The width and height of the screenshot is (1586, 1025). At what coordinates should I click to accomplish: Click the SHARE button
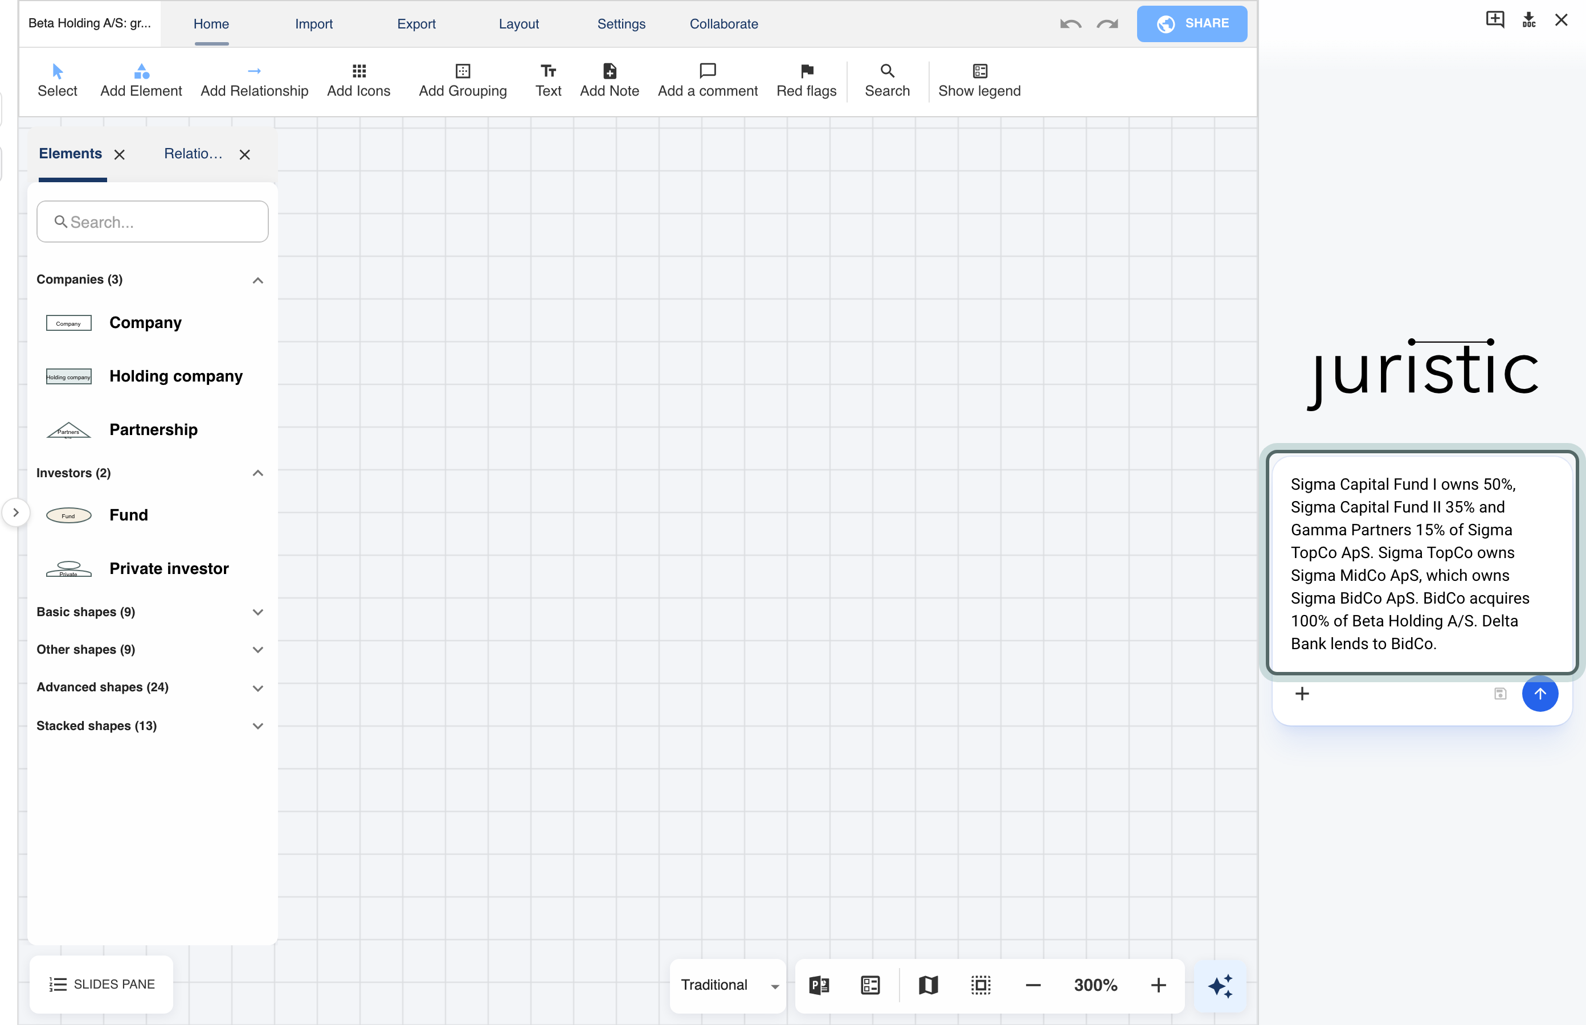pos(1192,24)
